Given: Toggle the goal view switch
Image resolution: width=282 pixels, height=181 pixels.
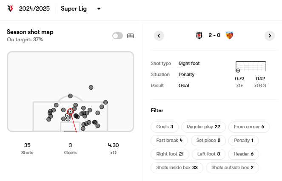Looking at the screenshot, I should pyautogui.click(x=118, y=36).
